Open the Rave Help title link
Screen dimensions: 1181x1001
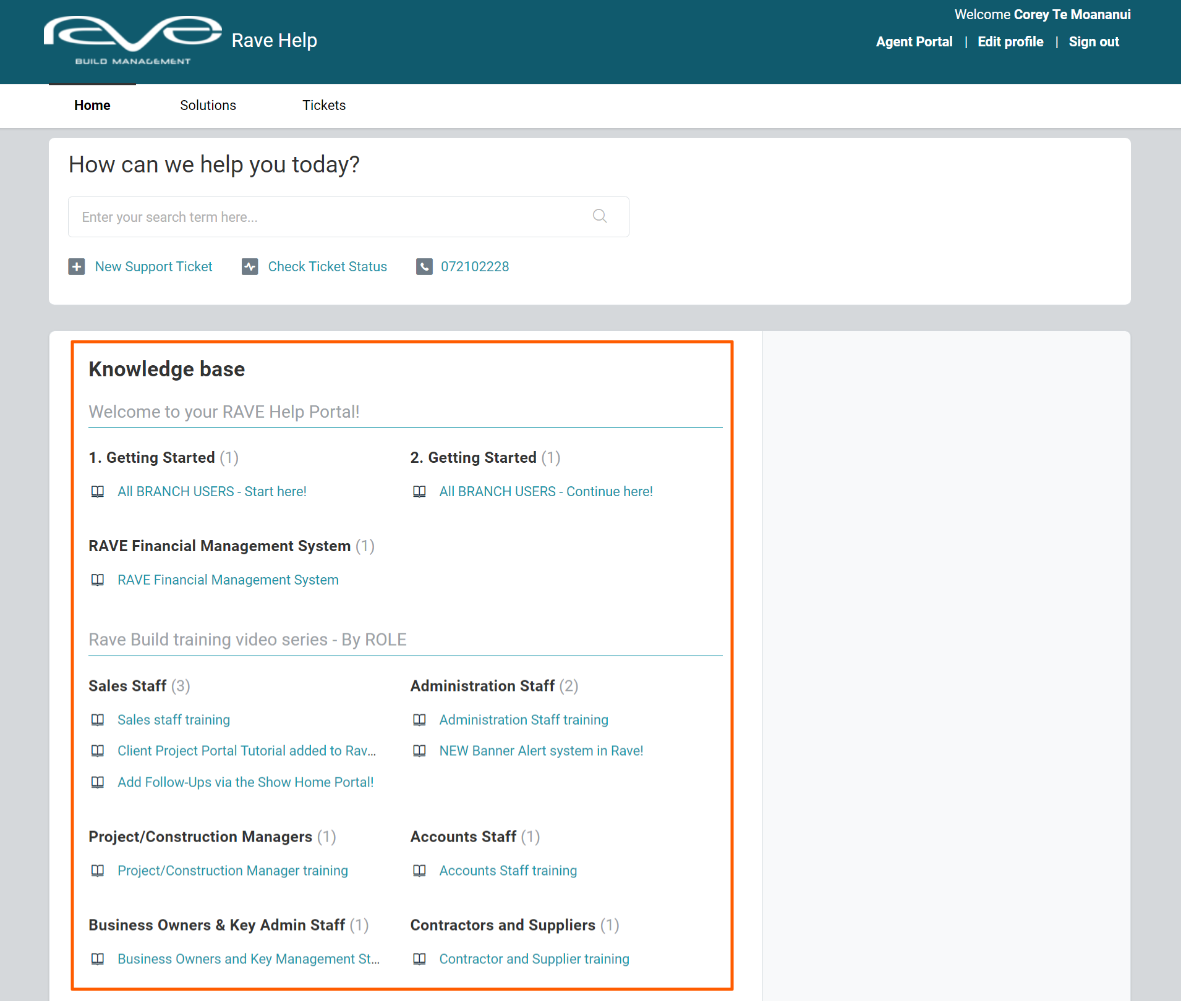tap(275, 41)
